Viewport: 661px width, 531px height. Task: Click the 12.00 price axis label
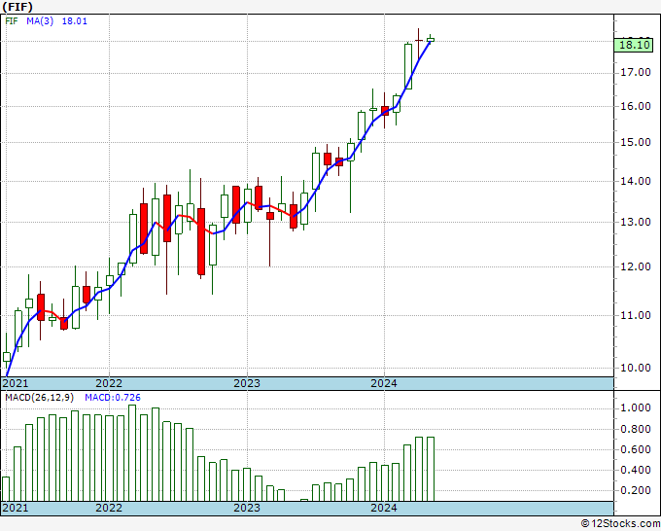(x=636, y=266)
